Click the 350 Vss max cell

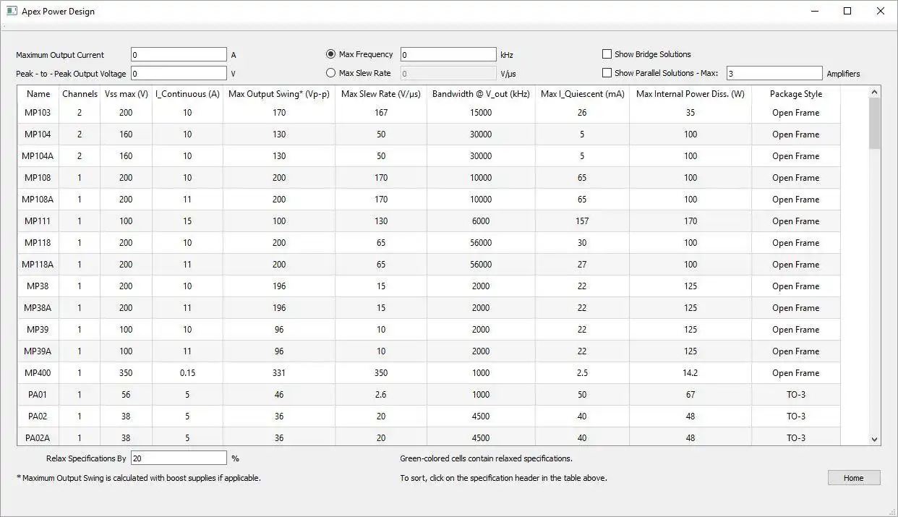click(x=126, y=373)
